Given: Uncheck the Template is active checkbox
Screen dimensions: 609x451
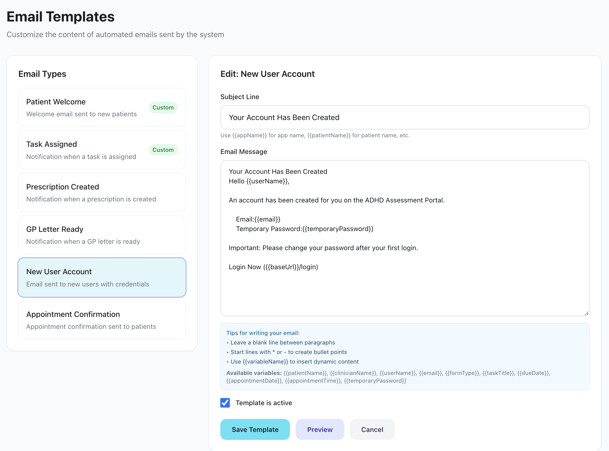Looking at the screenshot, I should pyautogui.click(x=225, y=403).
